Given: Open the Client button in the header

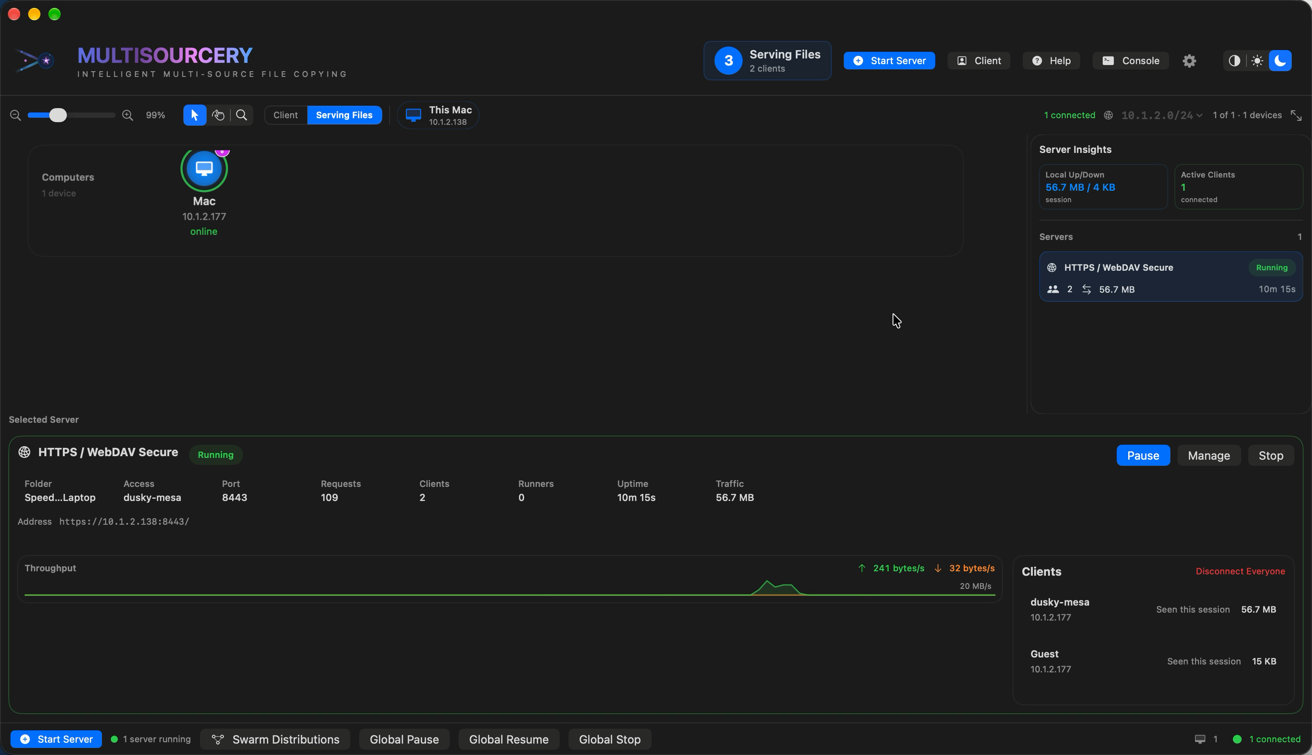Looking at the screenshot, I should pos(979,61).
